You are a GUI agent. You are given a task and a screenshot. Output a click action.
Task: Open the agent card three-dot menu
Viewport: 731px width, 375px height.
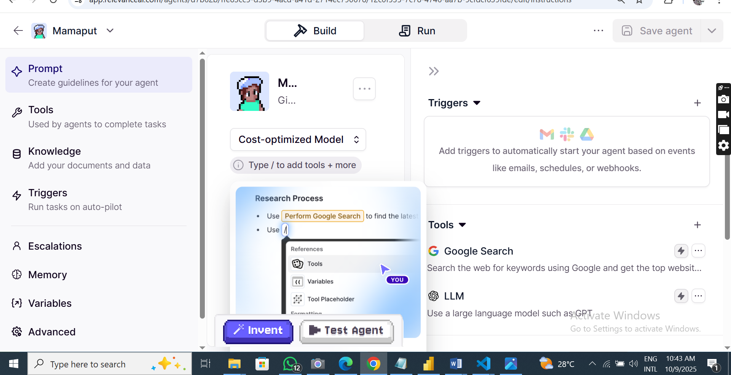tap(364, 89)
